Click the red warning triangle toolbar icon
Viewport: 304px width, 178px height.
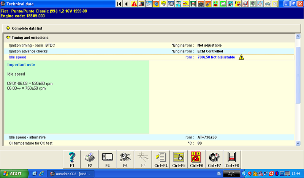pos(134,4)
